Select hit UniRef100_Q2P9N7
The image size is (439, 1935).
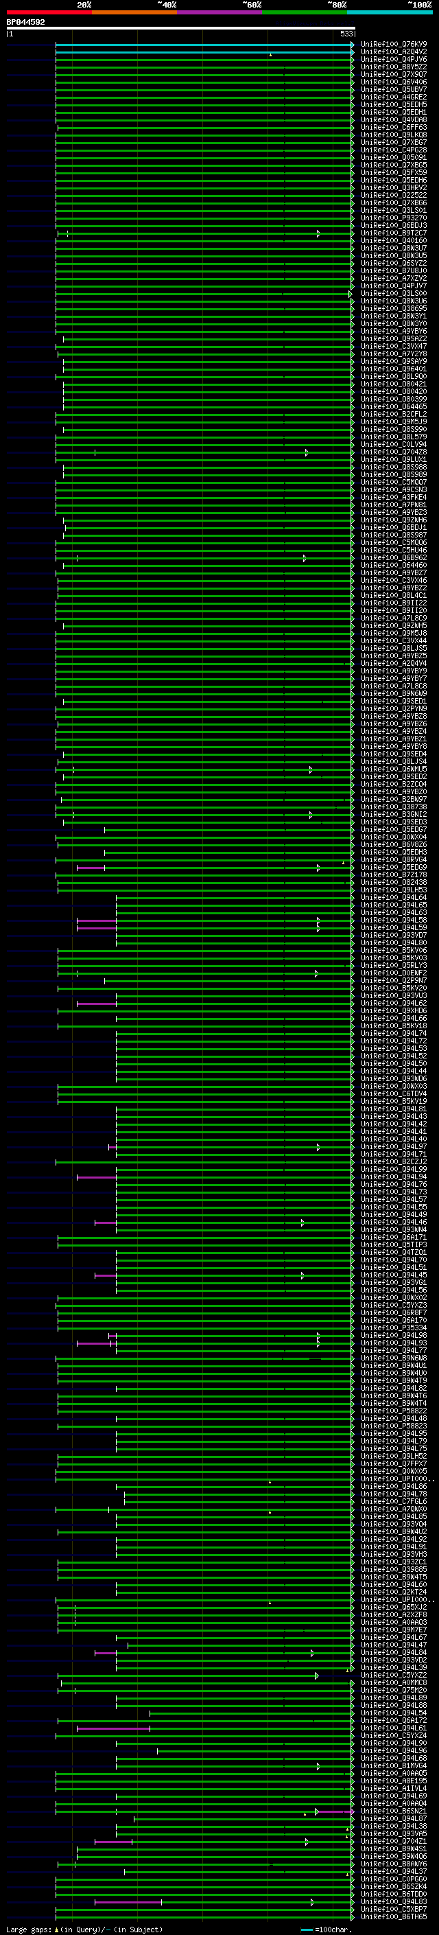pos(393,980)
